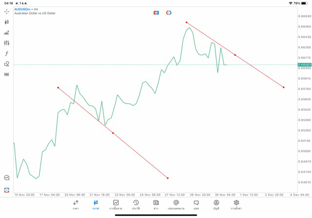The image size is (312, 218).
Task: Open the การตั้งค่า settings tab
Action: (x=236, y=205)
